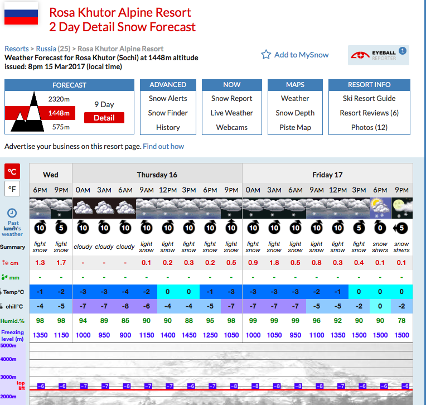
Task: Click the FORECAST panel header
Action: [69, 85]
